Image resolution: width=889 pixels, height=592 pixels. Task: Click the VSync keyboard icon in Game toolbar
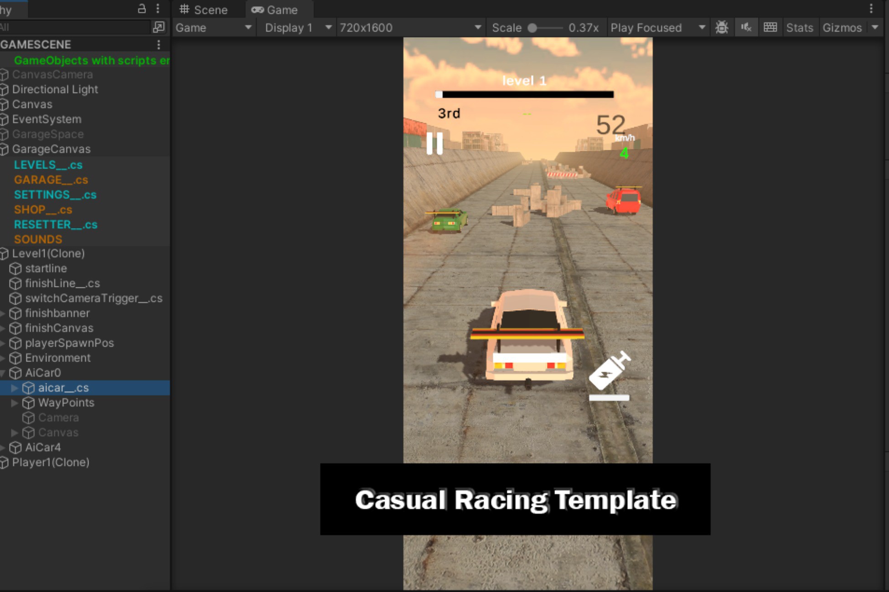(770, 27)
